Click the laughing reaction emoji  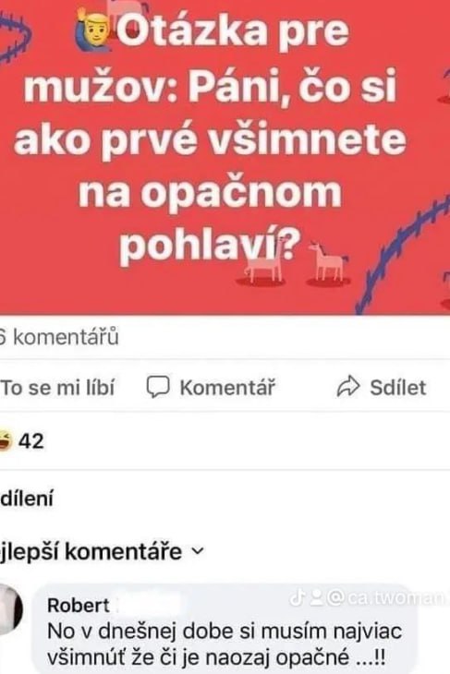[6, 440]
